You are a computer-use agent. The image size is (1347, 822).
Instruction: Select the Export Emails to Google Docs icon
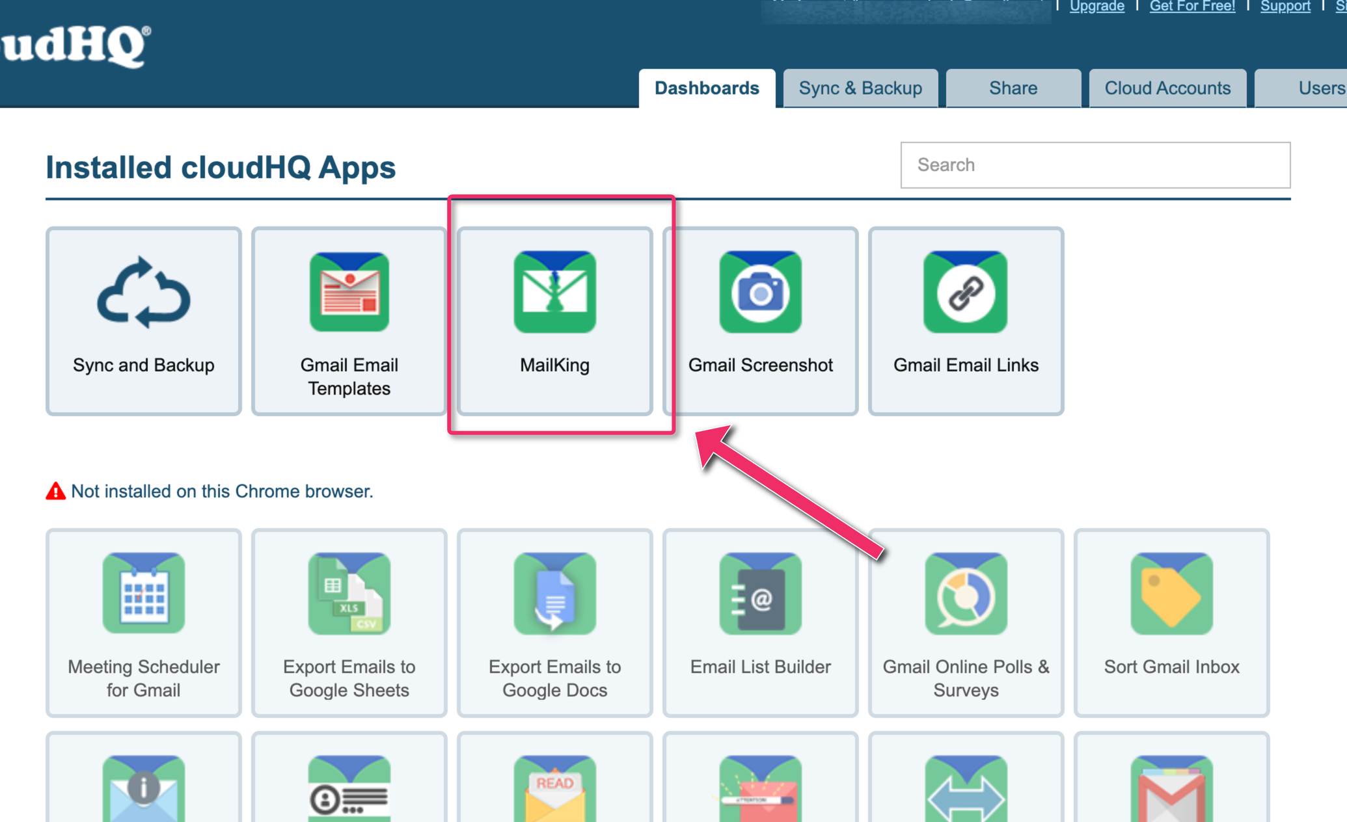555,593
